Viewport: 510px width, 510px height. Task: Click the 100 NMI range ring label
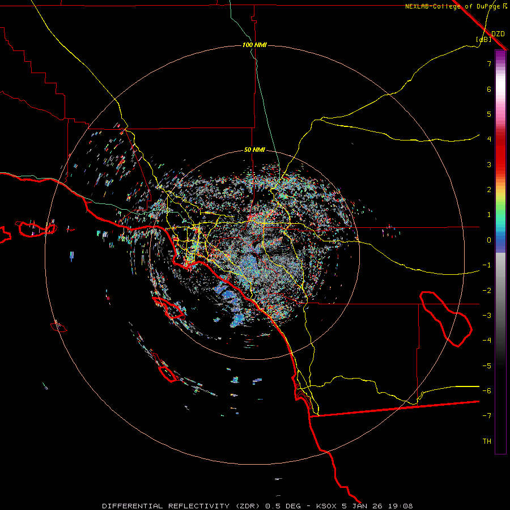(254, 45)
